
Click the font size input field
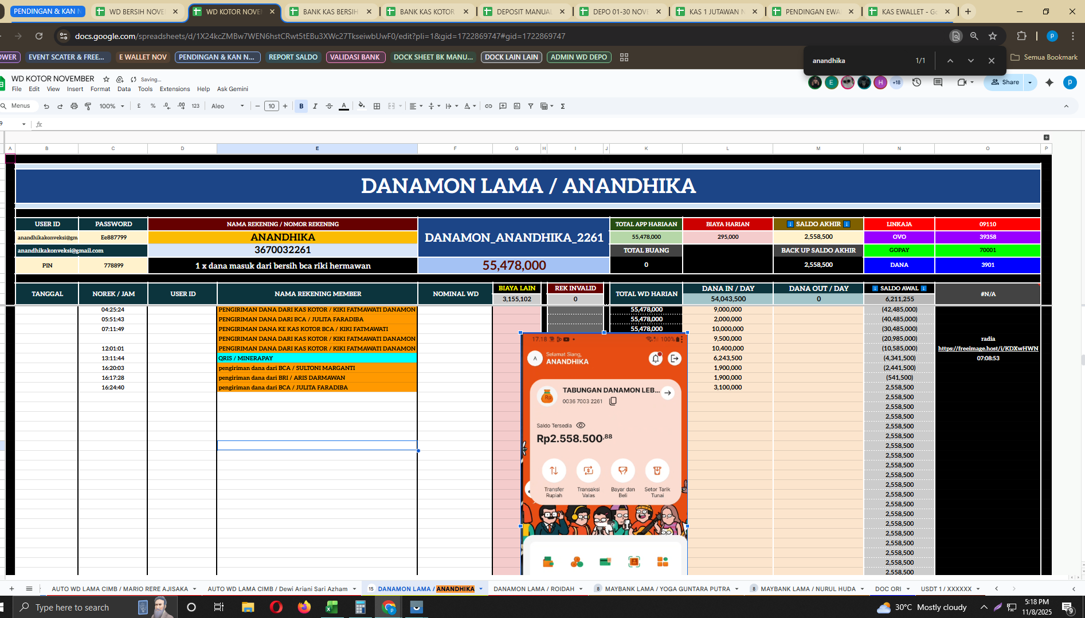coord(272,106)
